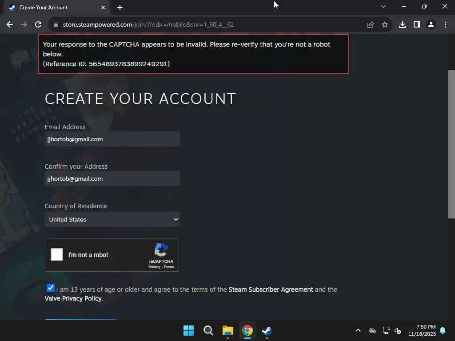Uncheck the 13 years of age agreement

(51, 288)
